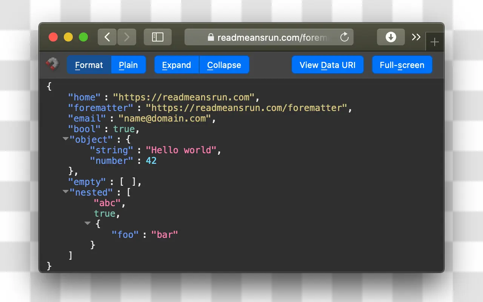The width and height of the screenshot is (483, 302).
Task: Switch to Plain view
Action: (128, 65)
